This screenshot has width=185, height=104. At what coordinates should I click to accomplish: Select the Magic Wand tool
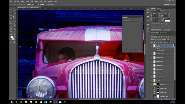point(14,13)
